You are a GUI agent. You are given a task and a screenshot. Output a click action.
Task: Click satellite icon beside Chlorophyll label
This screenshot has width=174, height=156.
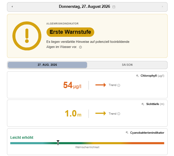click(137, 76)
